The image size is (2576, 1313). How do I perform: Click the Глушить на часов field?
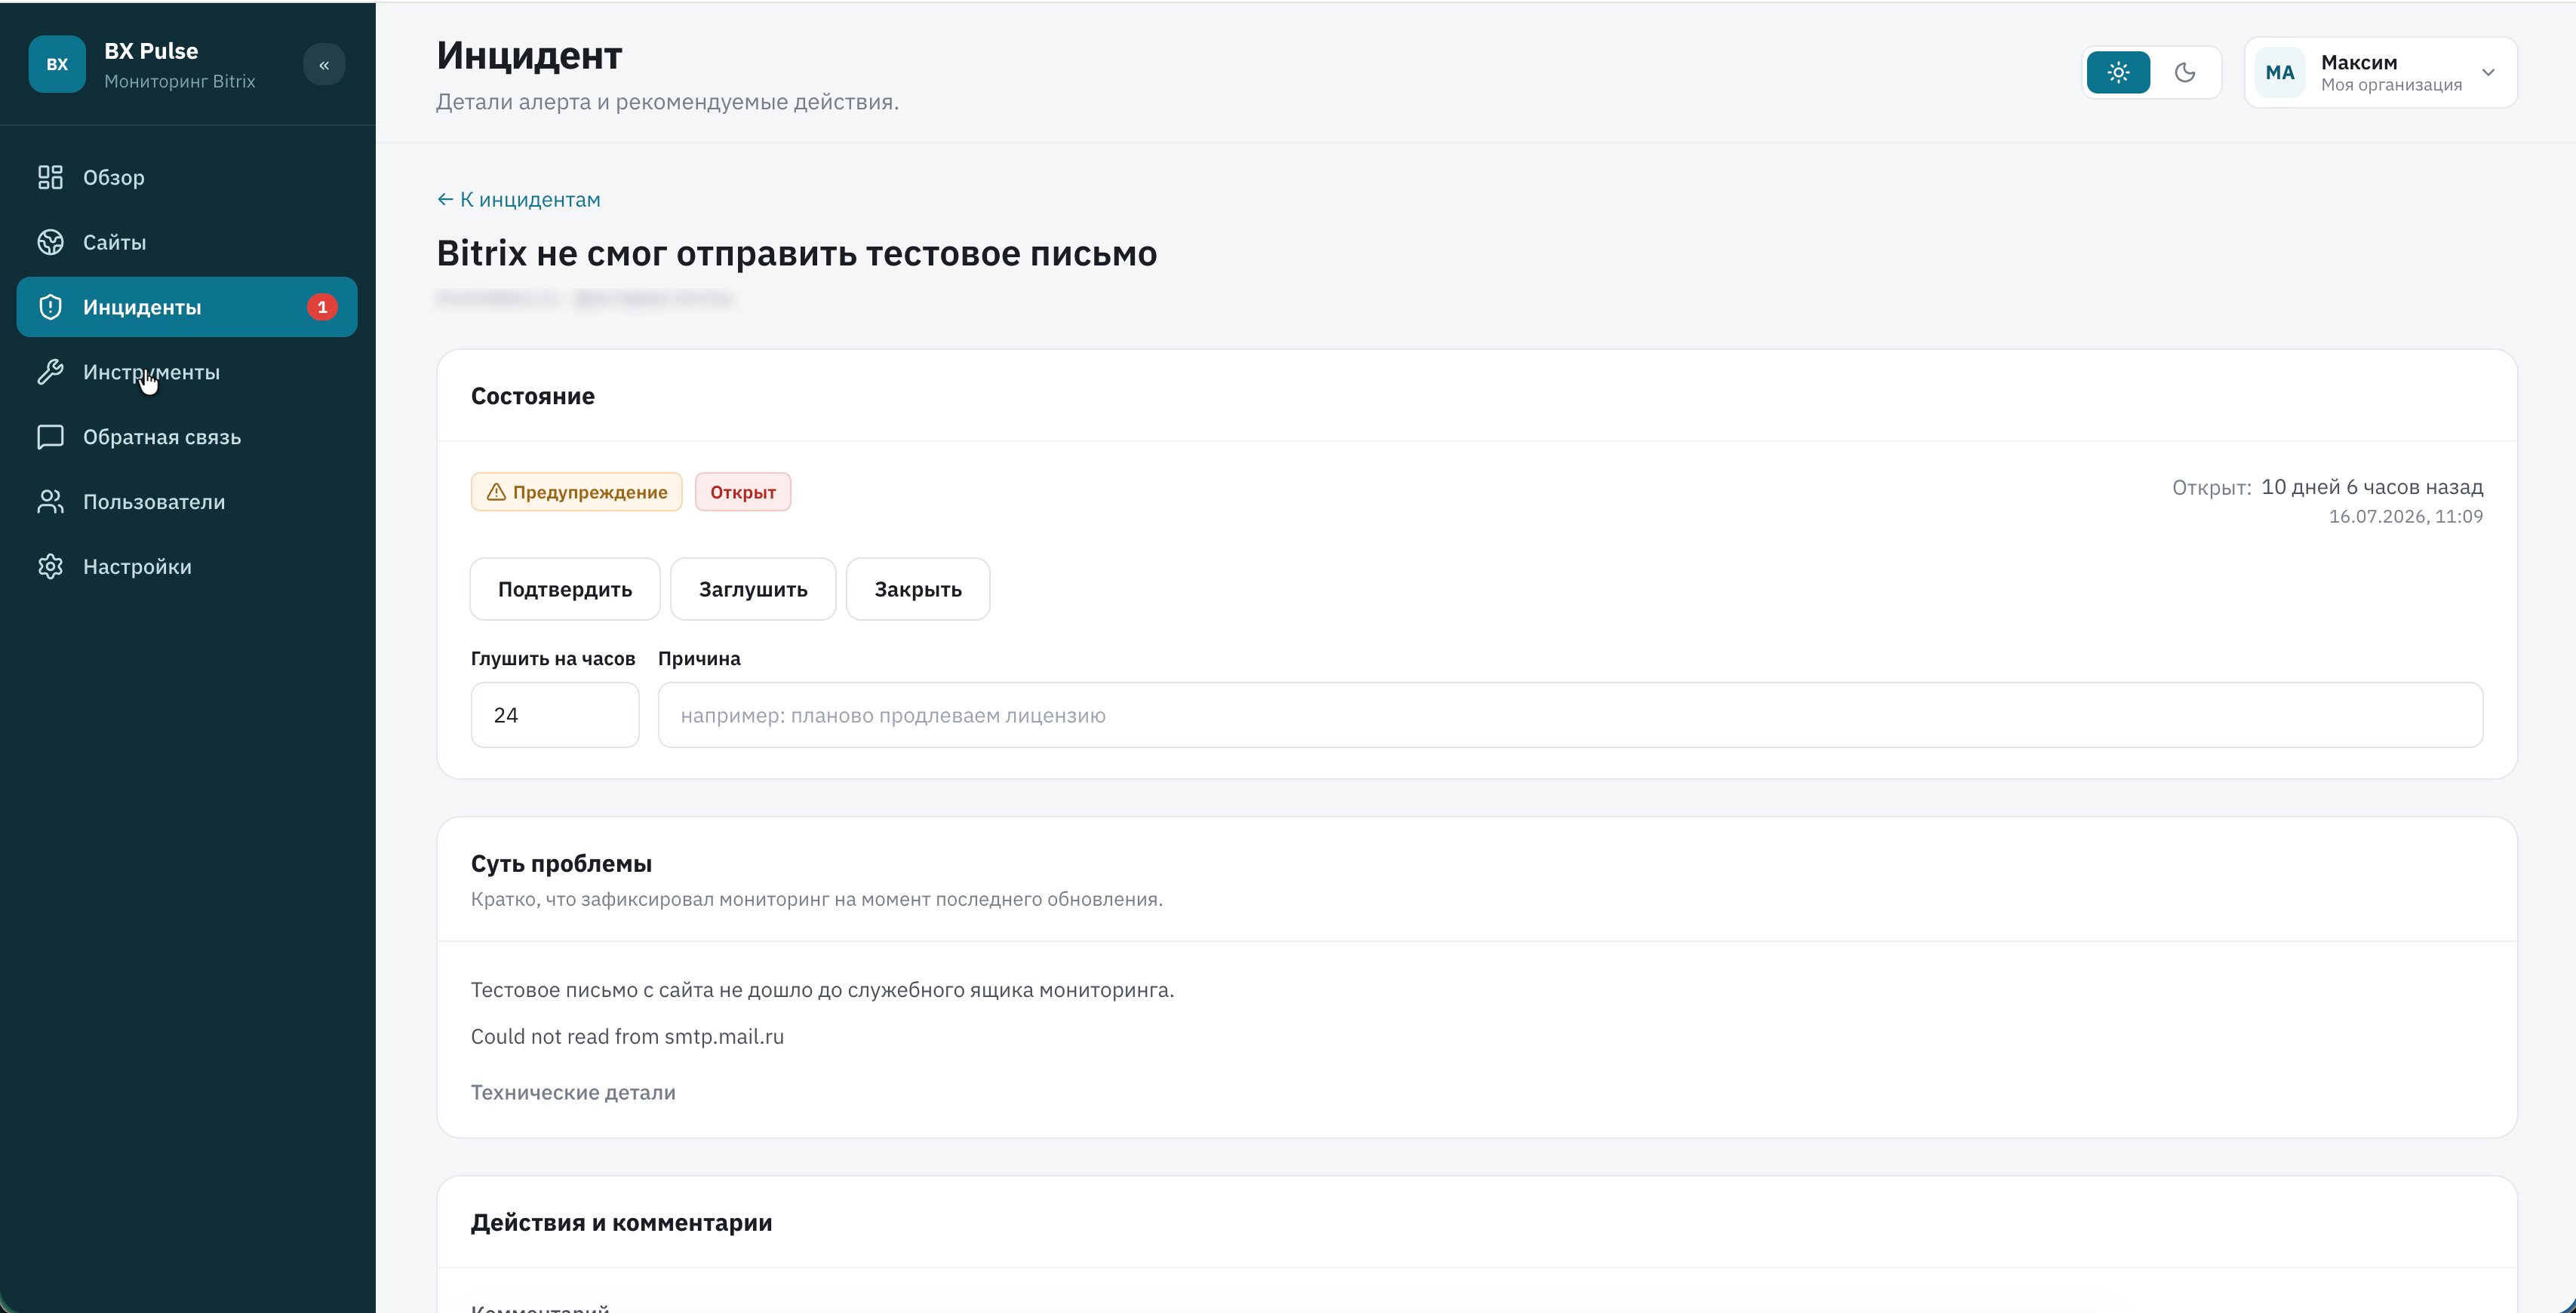tap(555, 714)
